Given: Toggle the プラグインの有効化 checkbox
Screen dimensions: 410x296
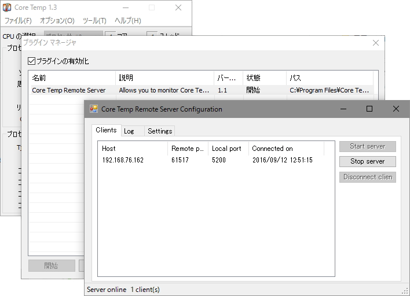Looking at the screenshot, I should coord(31,61).
